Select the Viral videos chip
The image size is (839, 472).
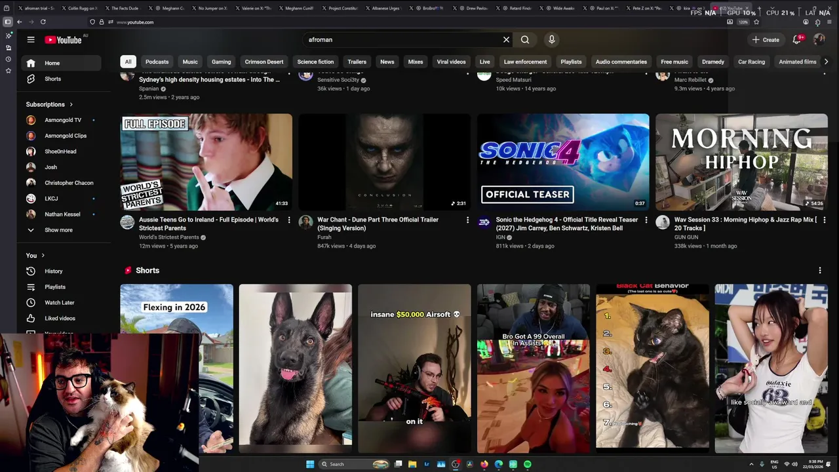451,62
